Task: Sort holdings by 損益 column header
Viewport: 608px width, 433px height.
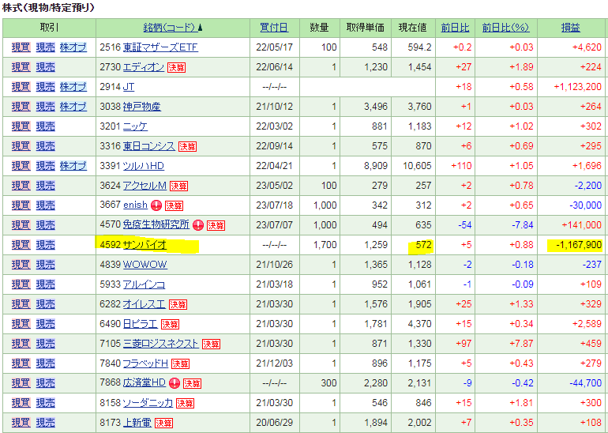Action: (571, 28)
